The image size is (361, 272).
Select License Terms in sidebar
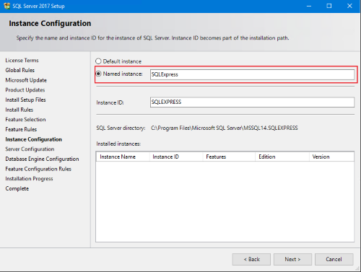[22, 61]
